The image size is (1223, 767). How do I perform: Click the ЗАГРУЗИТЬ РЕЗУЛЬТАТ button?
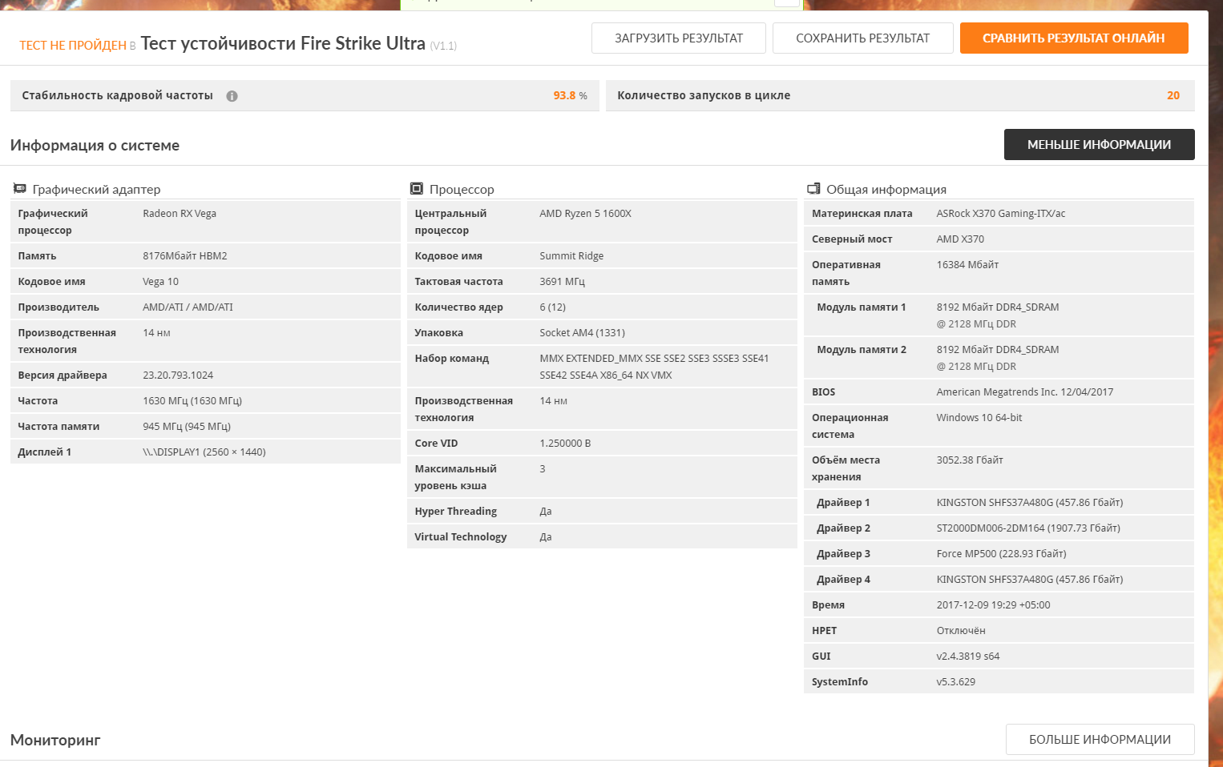pos(679,38)
